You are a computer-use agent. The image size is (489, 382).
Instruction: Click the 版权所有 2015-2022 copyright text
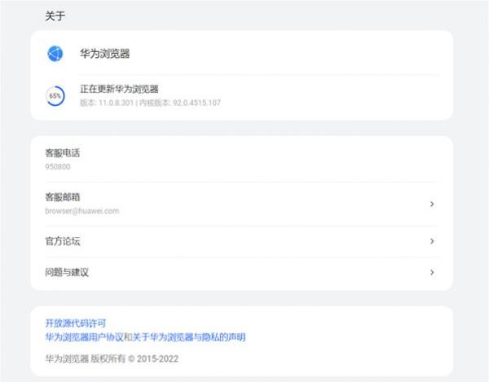[x=112, y=359]
